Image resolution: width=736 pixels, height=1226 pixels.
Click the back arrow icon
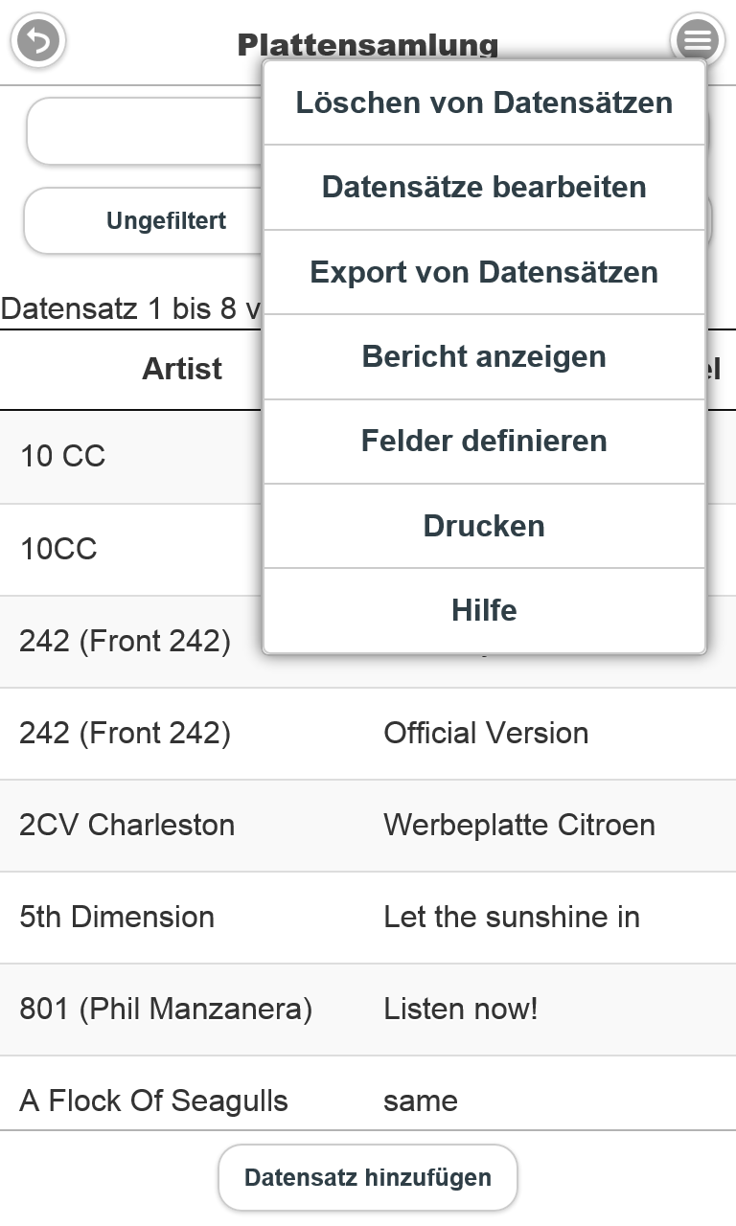coord(37,40)
